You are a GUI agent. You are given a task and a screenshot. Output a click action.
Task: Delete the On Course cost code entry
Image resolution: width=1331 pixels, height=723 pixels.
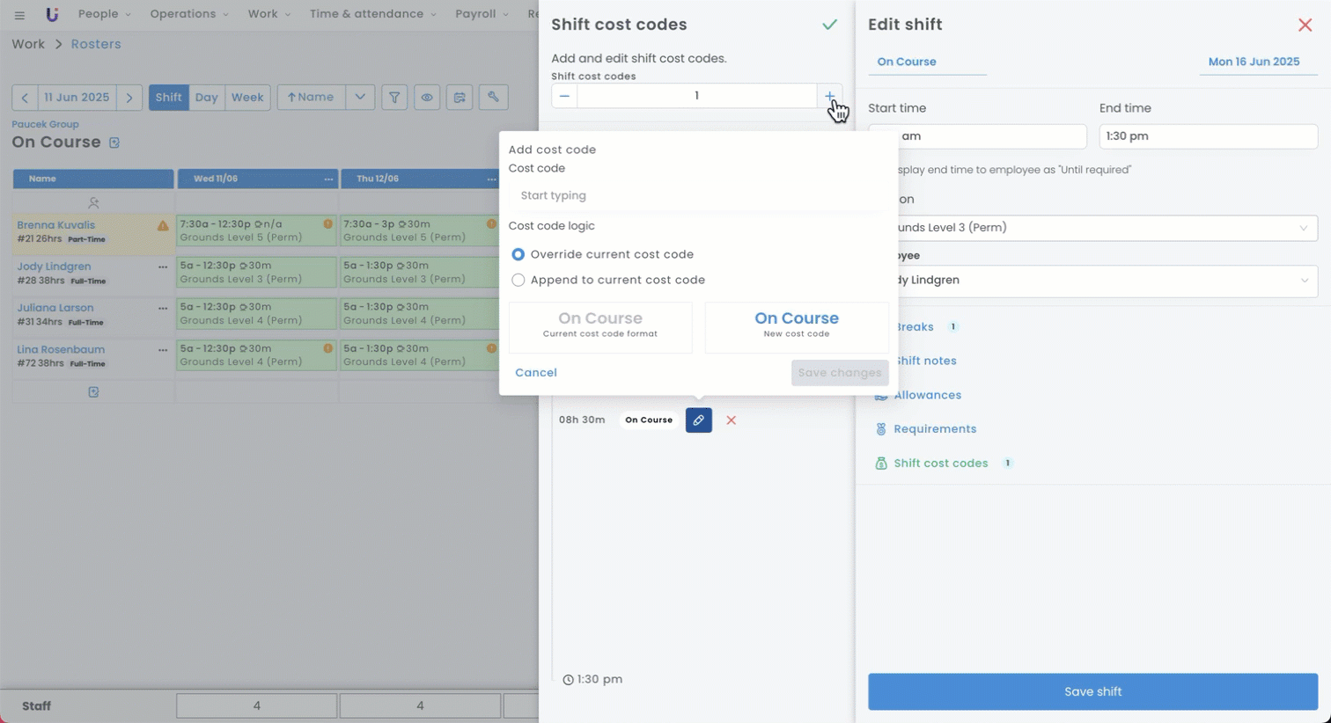click(731, 420)
